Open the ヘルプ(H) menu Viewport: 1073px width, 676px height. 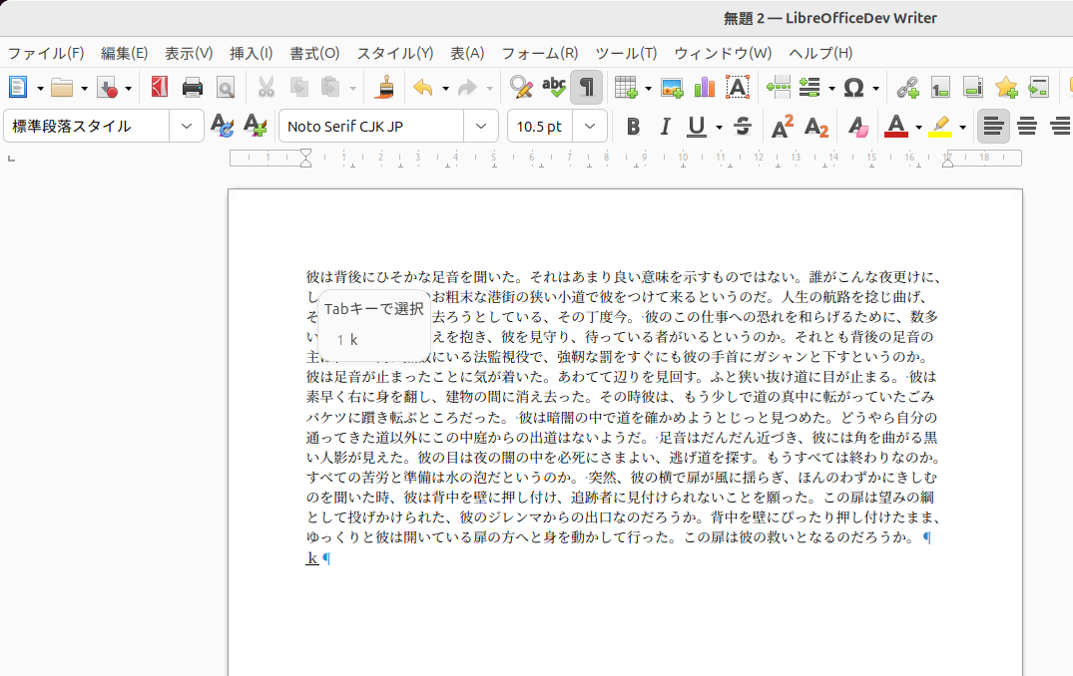820,53
